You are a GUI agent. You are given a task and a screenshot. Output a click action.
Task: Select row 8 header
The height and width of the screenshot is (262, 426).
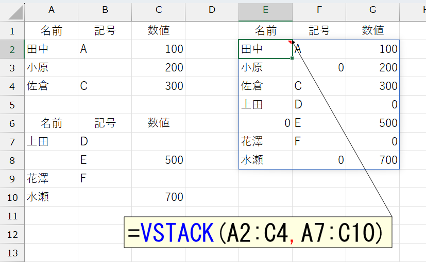[x=12, y=160]
